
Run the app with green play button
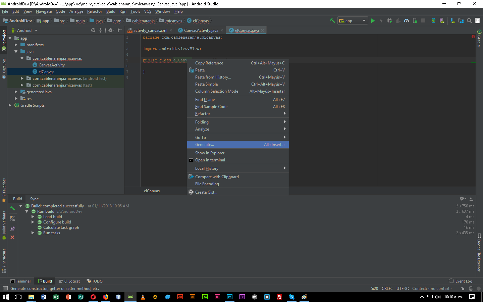point(373,20)
